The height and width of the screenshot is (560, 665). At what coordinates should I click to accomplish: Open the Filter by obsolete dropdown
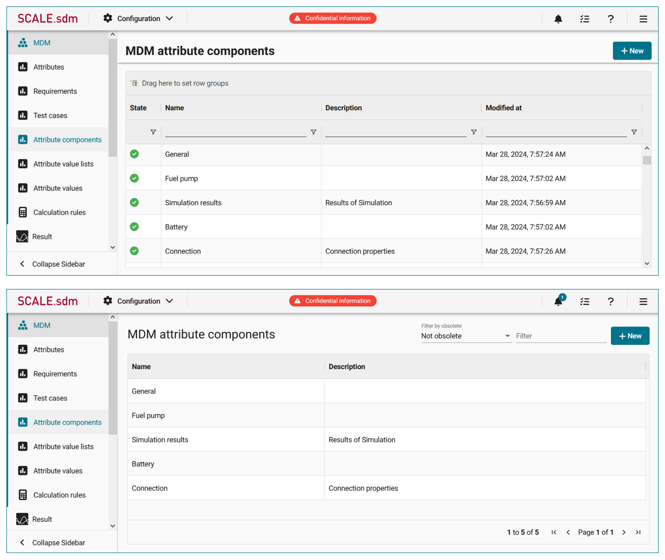click(x=466, y=336)
